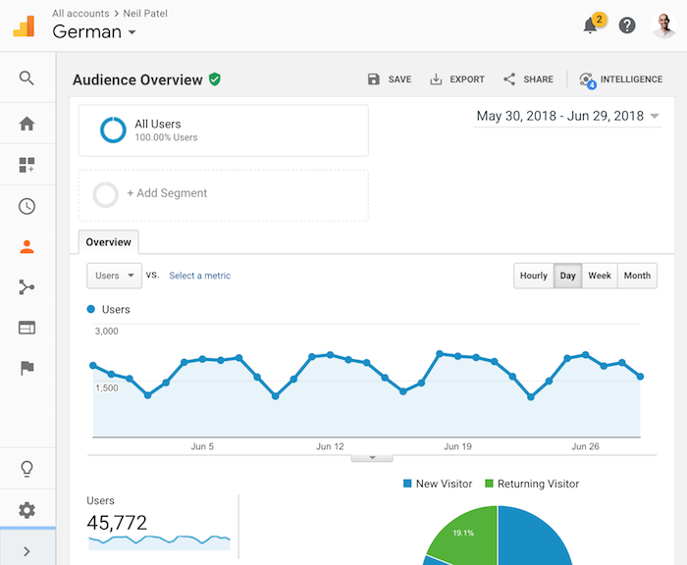Click the Export button

(x=457, y=79)
